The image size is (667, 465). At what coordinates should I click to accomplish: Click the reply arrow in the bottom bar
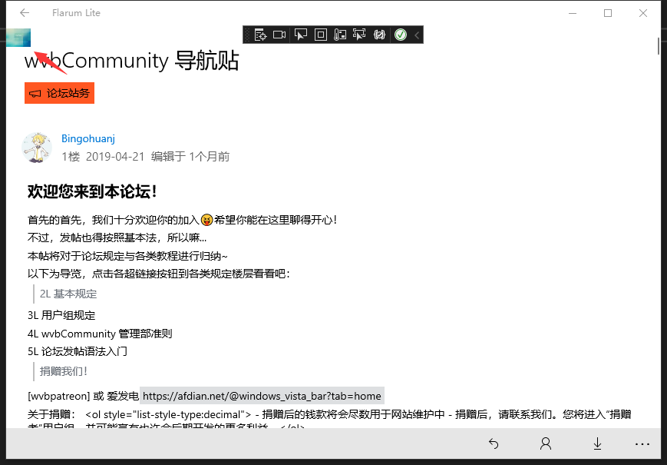click(x=494, y=443)
